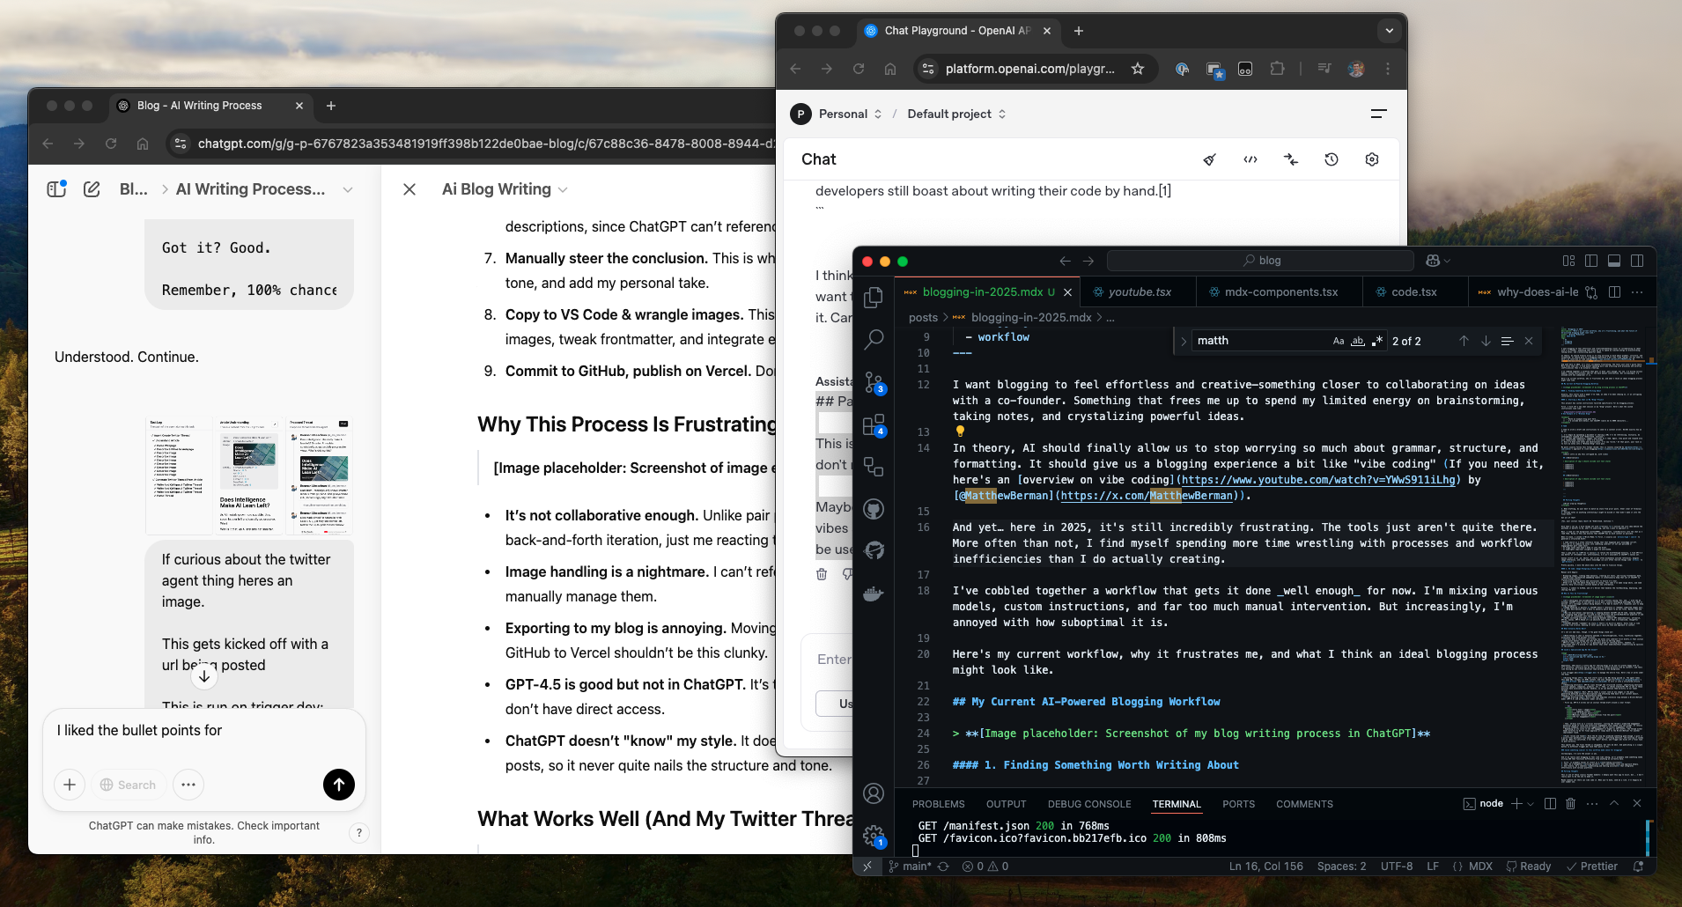
Task: Open Source Control view in activity bar
Action: tap(874, 382)
